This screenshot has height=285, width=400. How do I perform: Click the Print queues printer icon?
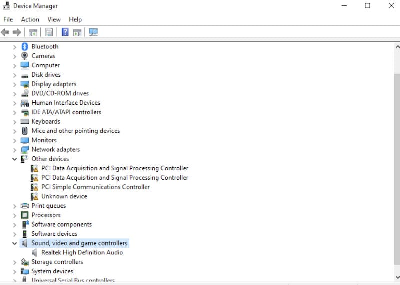click(x=25, y=206)
